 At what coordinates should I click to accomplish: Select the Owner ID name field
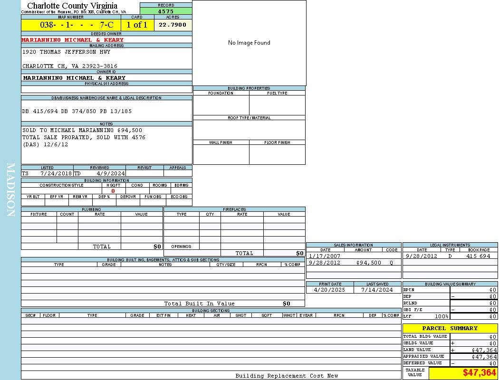click(x=74, y=77)
